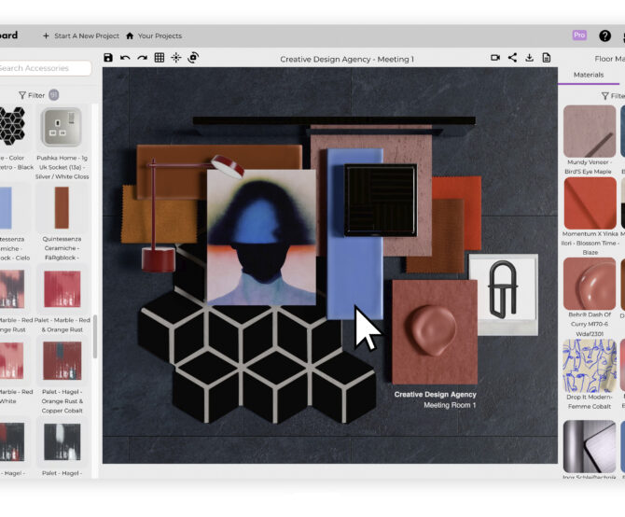Screen dimensions: 625x517
Task: Open the help question mark
Action: click(604, 35)
